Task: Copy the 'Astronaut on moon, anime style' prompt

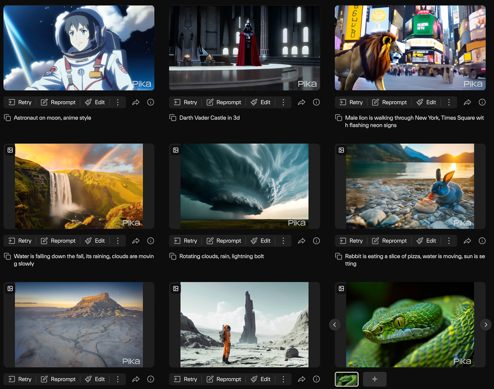Action: [x=7, y=117]
